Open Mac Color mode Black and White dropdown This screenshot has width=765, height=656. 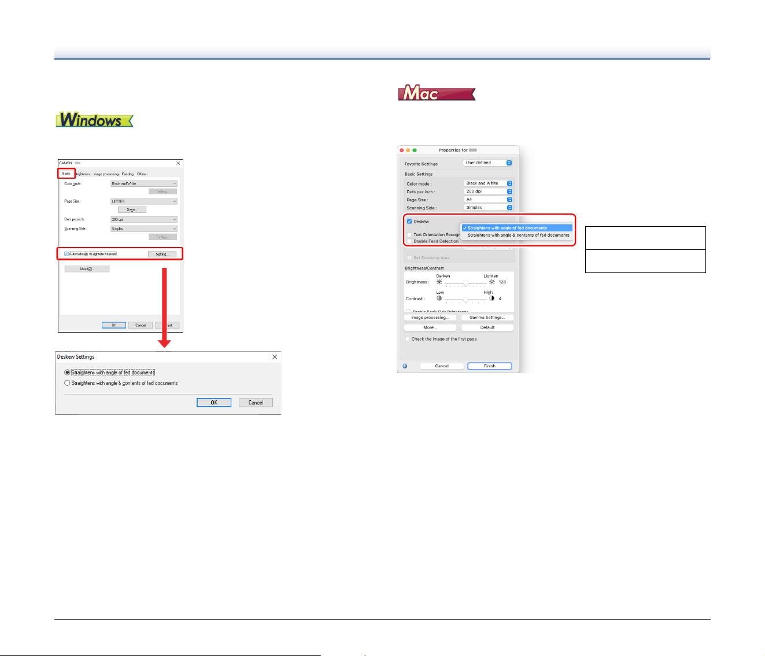tap(488, 183)
